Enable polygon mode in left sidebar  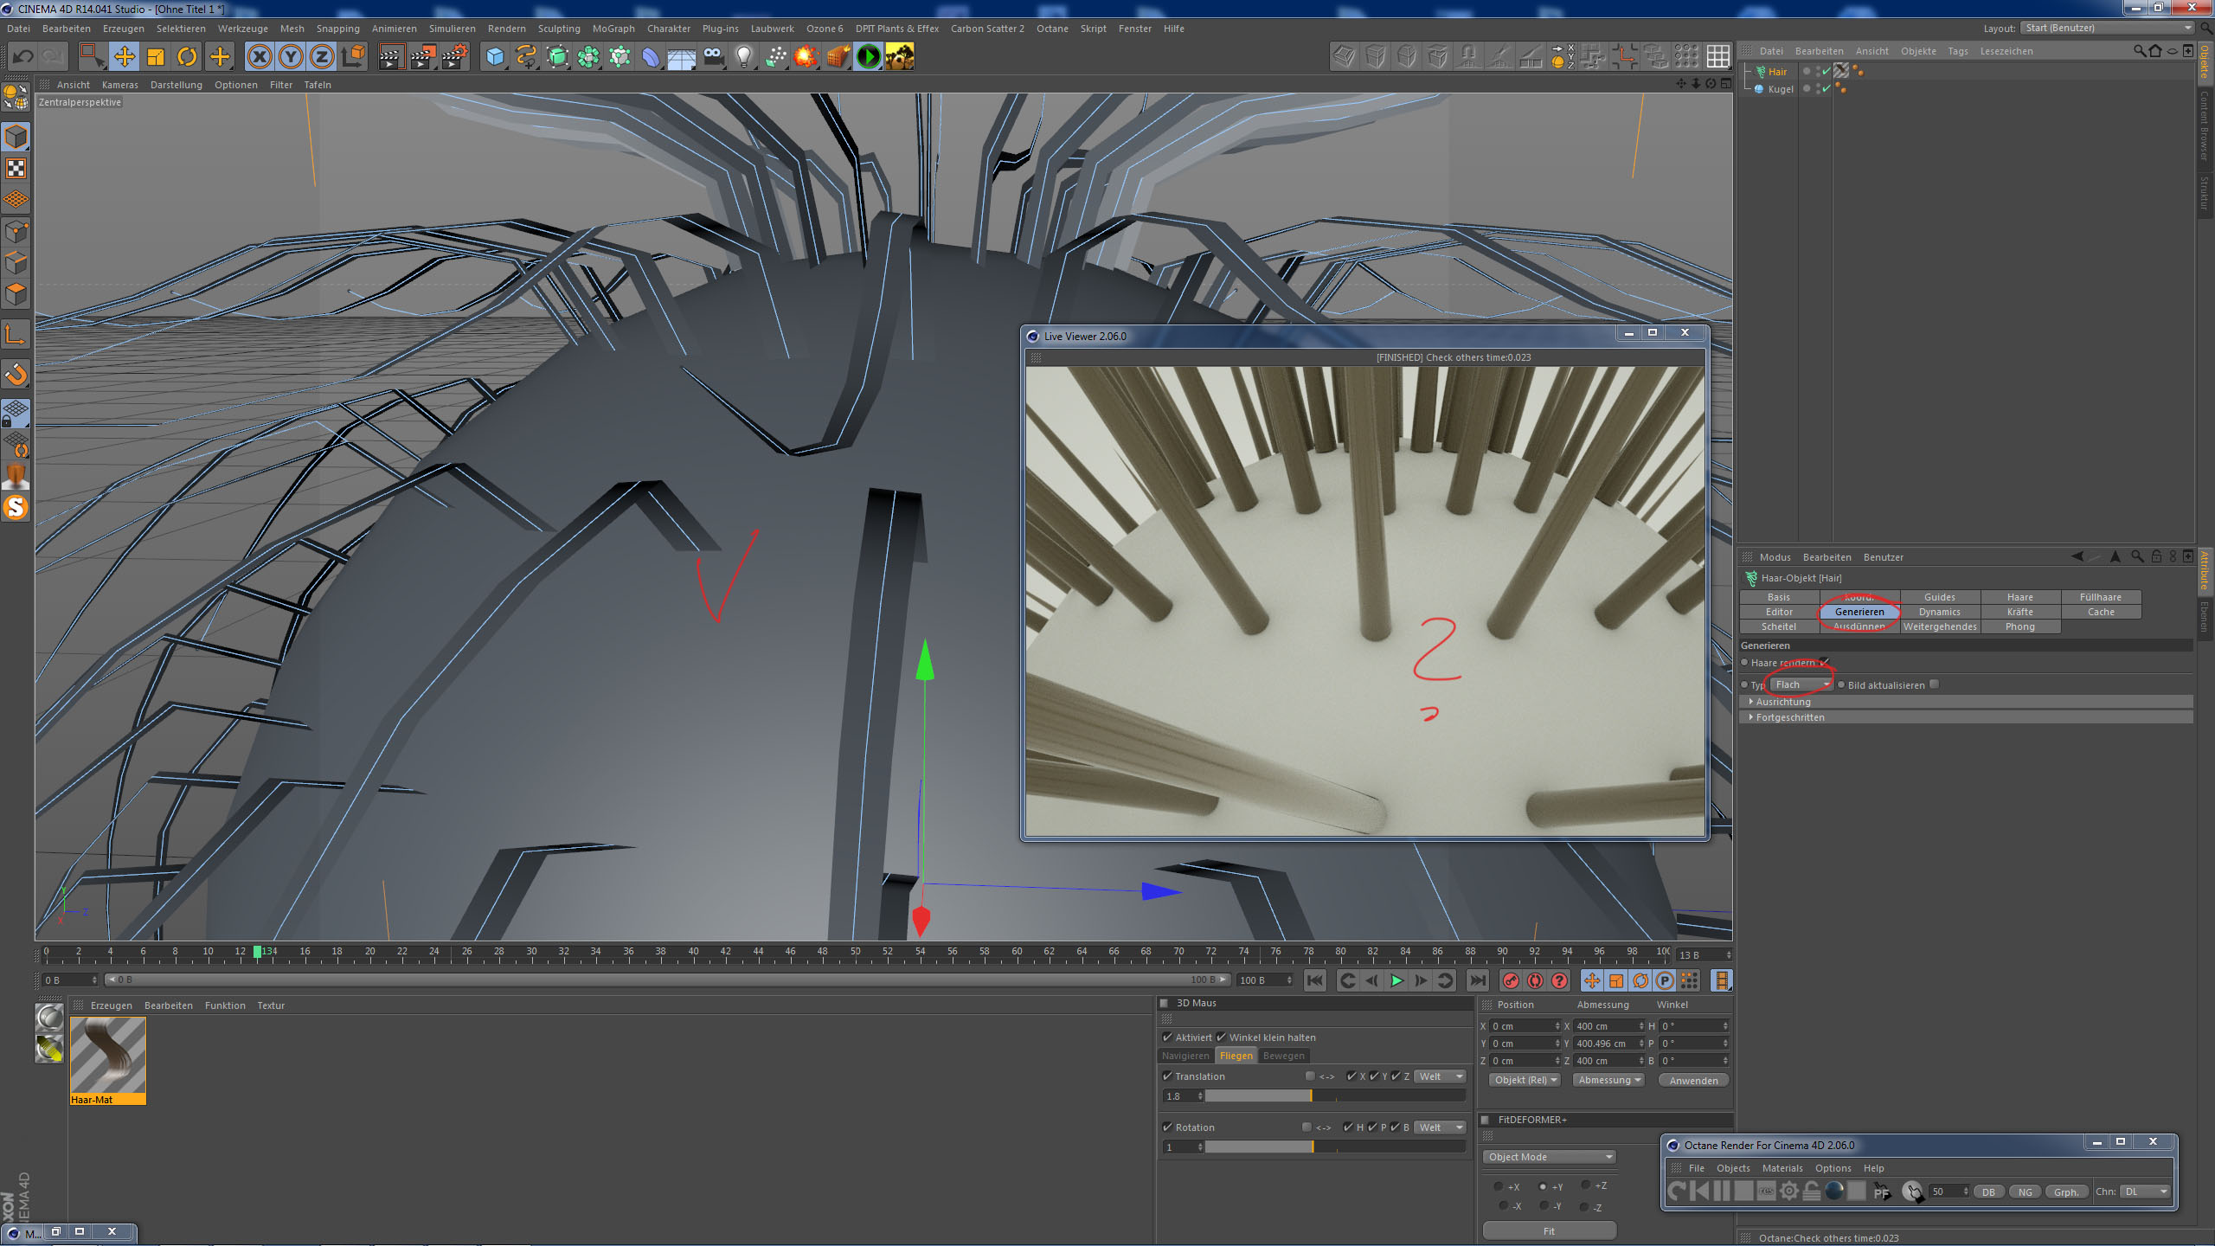point(16,295)
